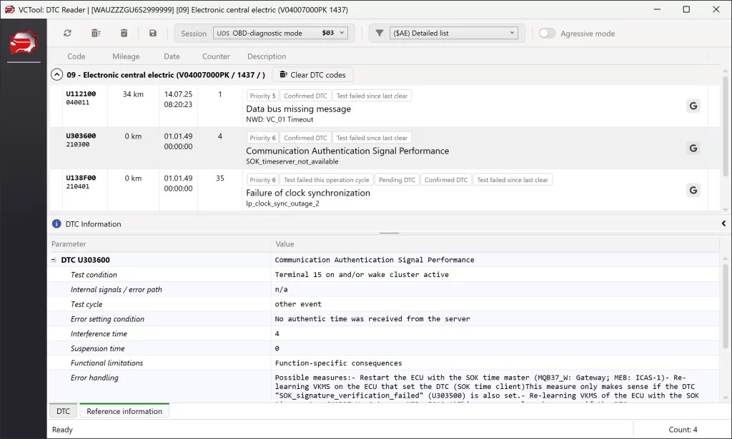
Task: Switch to the Reference information tab
Action: (x=124, y=411)
